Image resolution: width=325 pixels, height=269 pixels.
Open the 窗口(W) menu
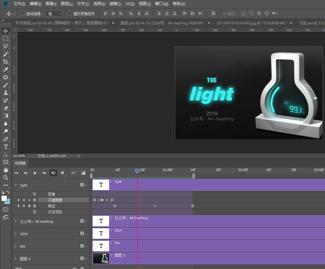point(162,4)
